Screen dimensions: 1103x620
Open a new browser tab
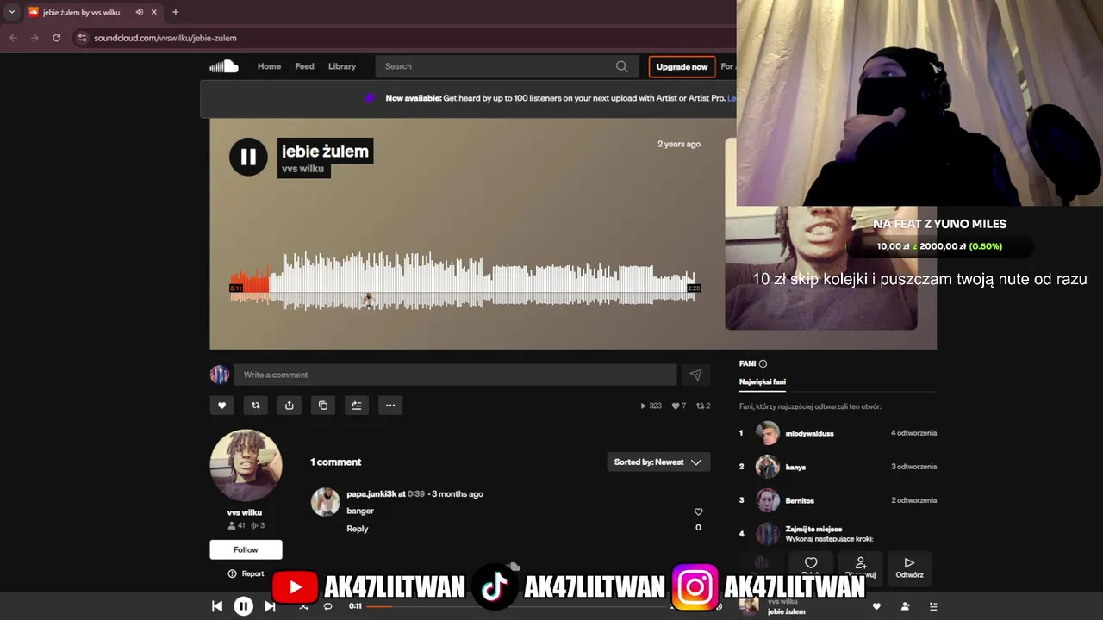(175, 12)
